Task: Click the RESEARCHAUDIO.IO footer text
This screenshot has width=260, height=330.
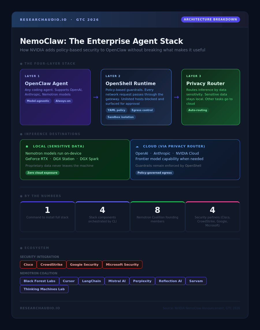Action: tap(40, 308)
